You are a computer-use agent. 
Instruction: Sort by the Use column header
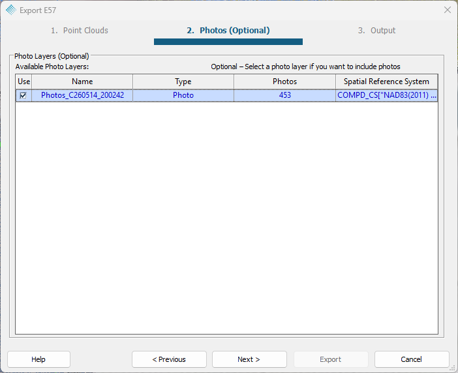coord(23,82)
